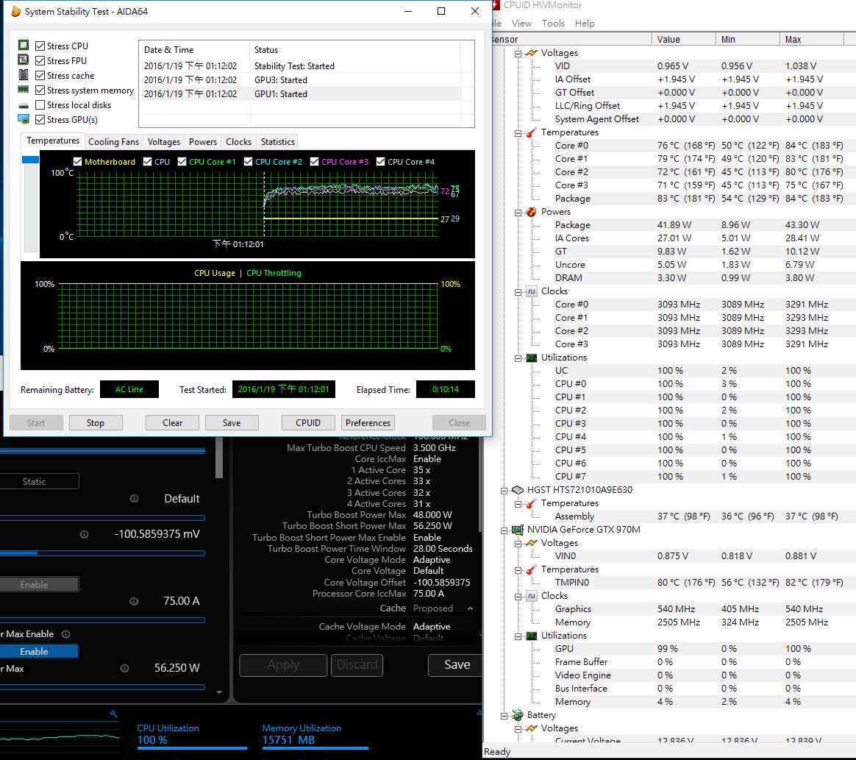
Task: Click the GPU Utilizations chip icon
Action: [532, 636]
